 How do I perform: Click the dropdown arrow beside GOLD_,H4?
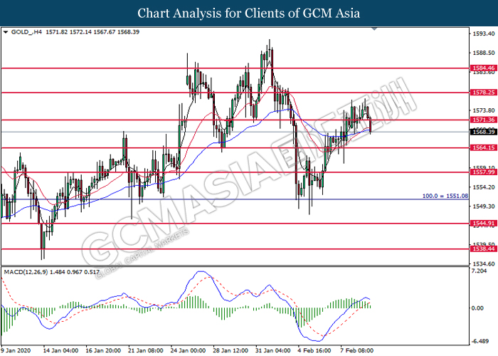coord(6,32)
